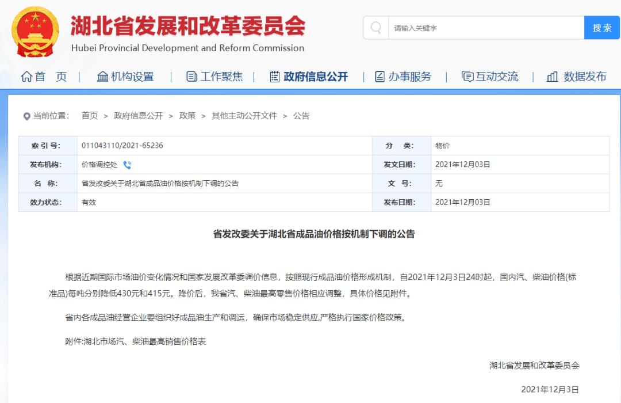Select index number 011043110/2021-65236

[x=122, y=146]
